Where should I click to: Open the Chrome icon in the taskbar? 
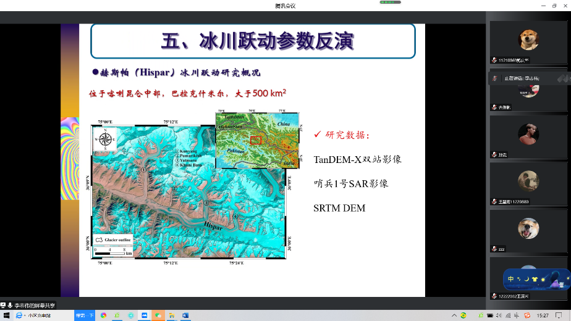(104, 315)
